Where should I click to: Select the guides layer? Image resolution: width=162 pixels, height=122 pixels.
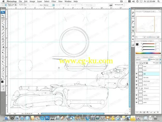pos(147,95)
